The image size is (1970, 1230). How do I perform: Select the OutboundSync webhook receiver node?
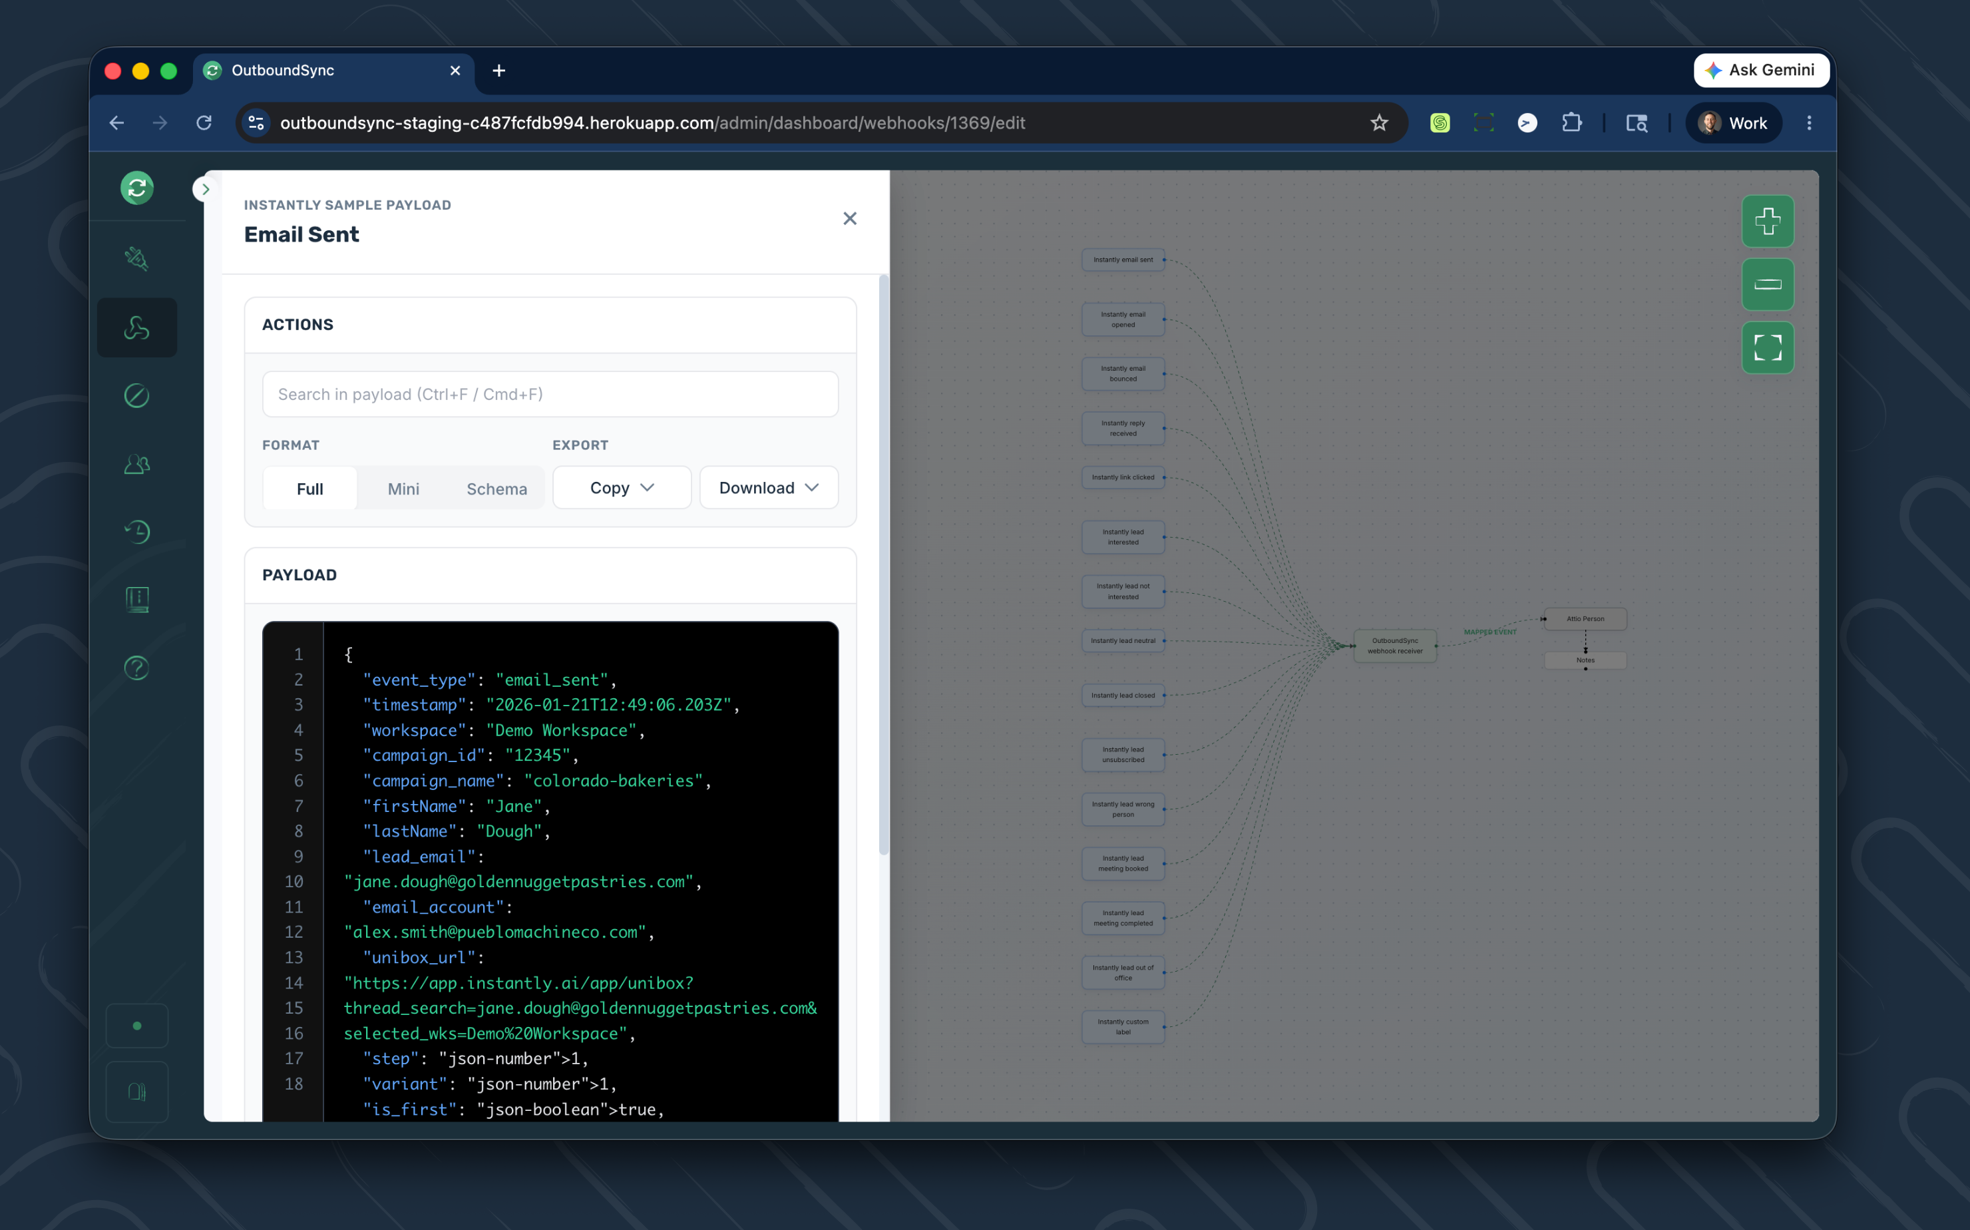coord(1395,646)
